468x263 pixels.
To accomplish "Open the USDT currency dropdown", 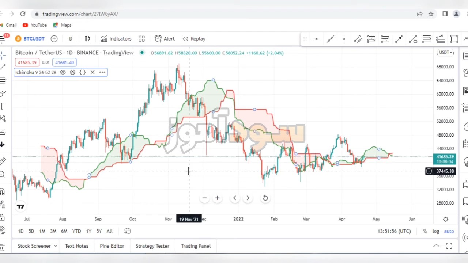I will pos(446,53).
